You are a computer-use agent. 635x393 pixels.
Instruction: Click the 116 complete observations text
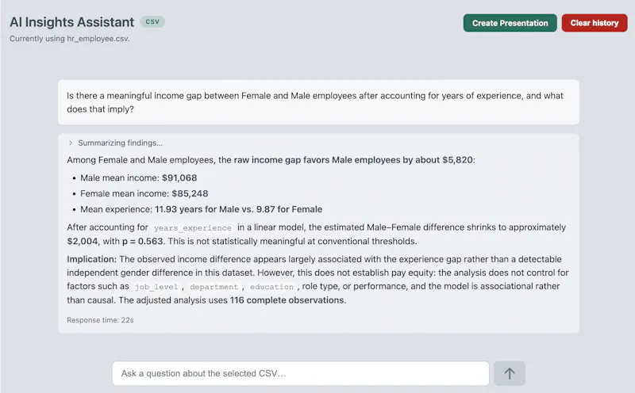point(287,300)
